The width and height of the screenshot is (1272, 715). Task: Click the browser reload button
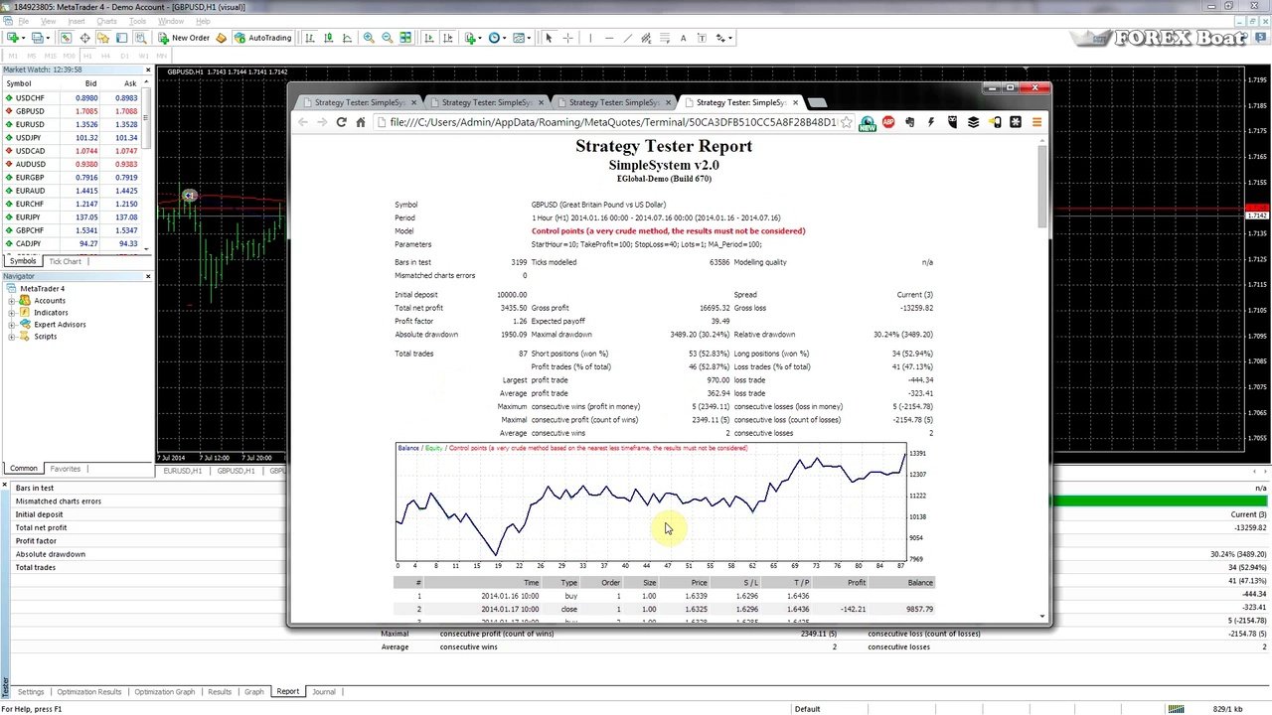click(x=341, y=122)
